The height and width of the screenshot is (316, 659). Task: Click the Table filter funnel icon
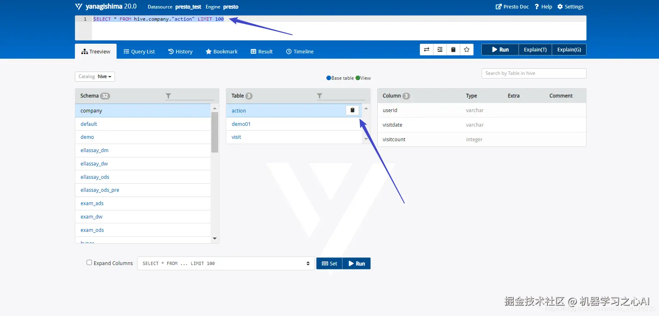point(319,96)
